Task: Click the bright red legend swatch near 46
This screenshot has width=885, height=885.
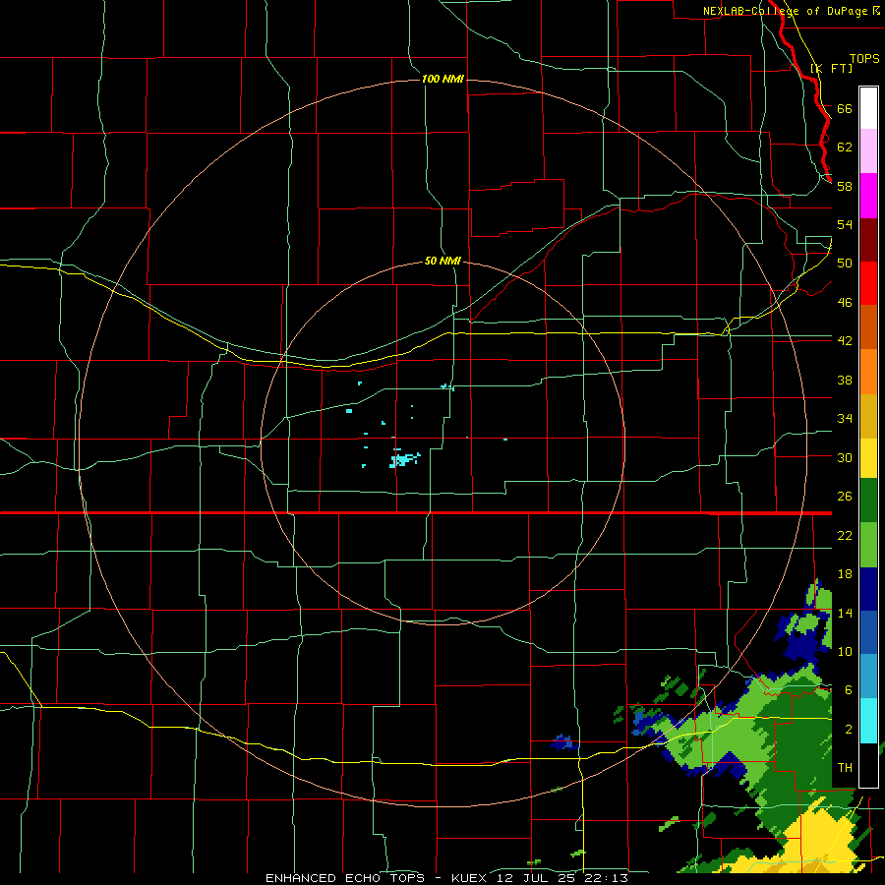Action: click(x=868, y=283)
